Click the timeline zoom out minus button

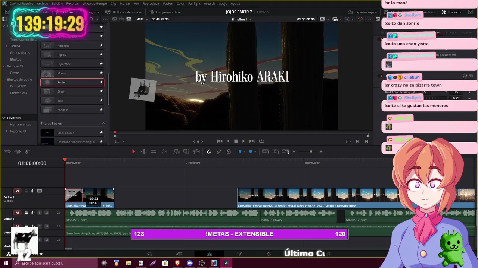coord(294,151)
